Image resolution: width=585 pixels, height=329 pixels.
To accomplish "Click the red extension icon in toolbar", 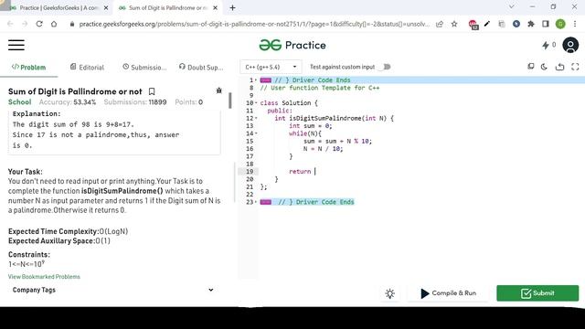I will point(473,25).
